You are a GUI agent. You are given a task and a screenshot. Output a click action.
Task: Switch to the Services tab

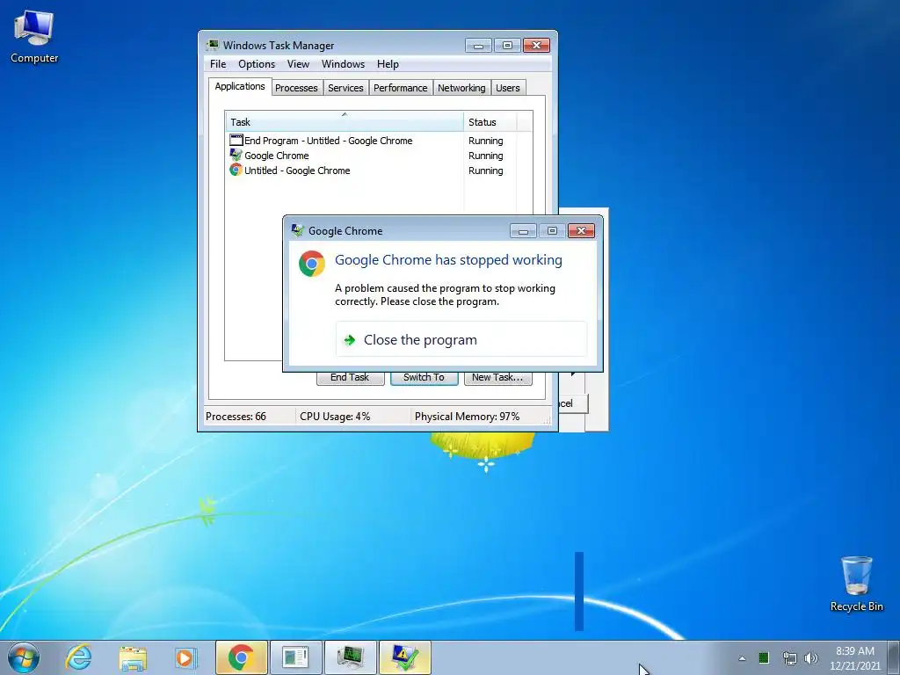(x=345, y=88)
